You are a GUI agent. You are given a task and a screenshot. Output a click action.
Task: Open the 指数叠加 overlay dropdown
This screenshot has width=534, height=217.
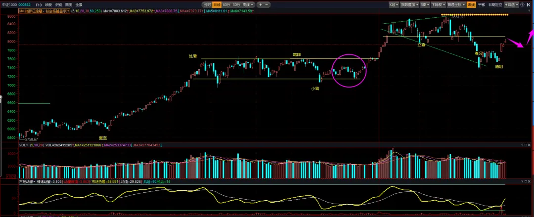pos(409,5)
